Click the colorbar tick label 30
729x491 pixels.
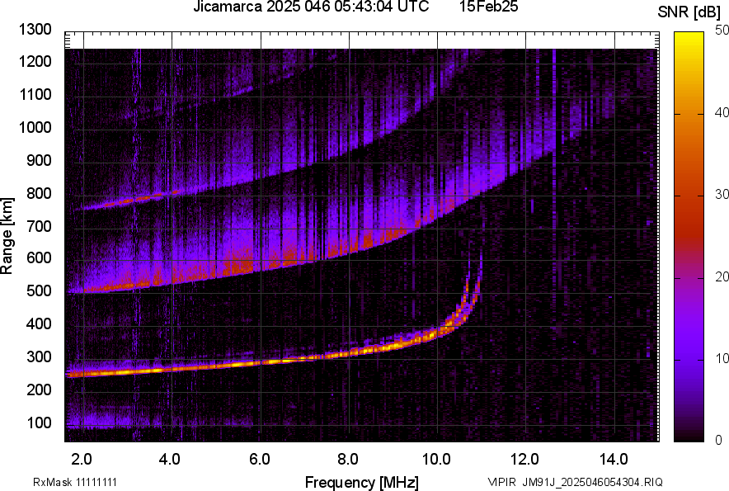[x=722, y=195]
